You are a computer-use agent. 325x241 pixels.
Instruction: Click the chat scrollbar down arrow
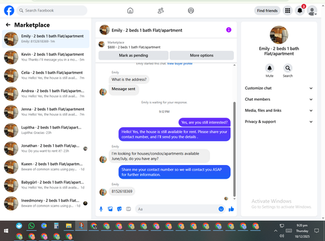[234, 199]
